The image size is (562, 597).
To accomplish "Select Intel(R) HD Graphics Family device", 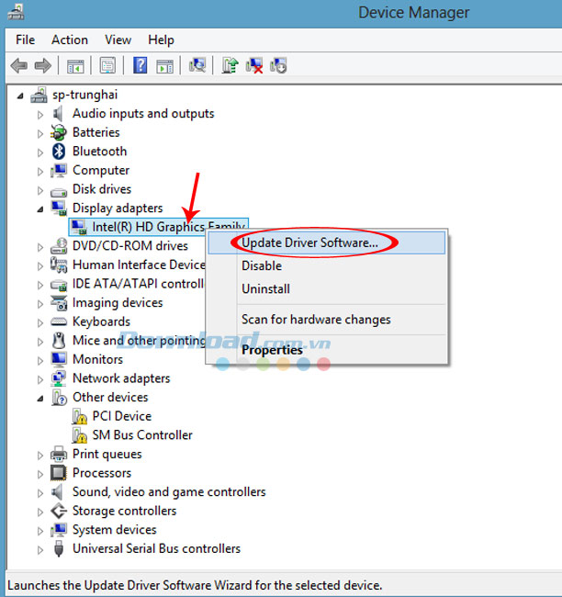I will (158, 227).
